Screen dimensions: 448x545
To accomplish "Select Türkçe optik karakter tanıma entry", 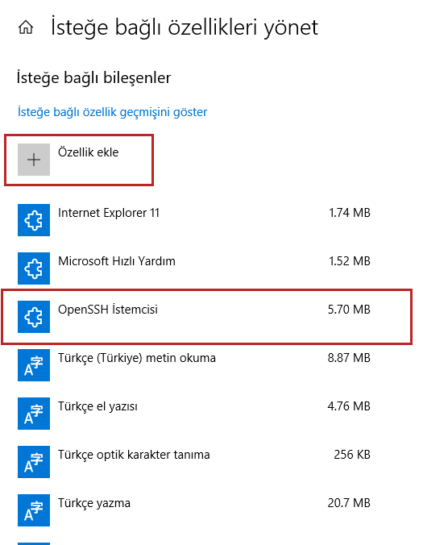I will click(134, 455).
